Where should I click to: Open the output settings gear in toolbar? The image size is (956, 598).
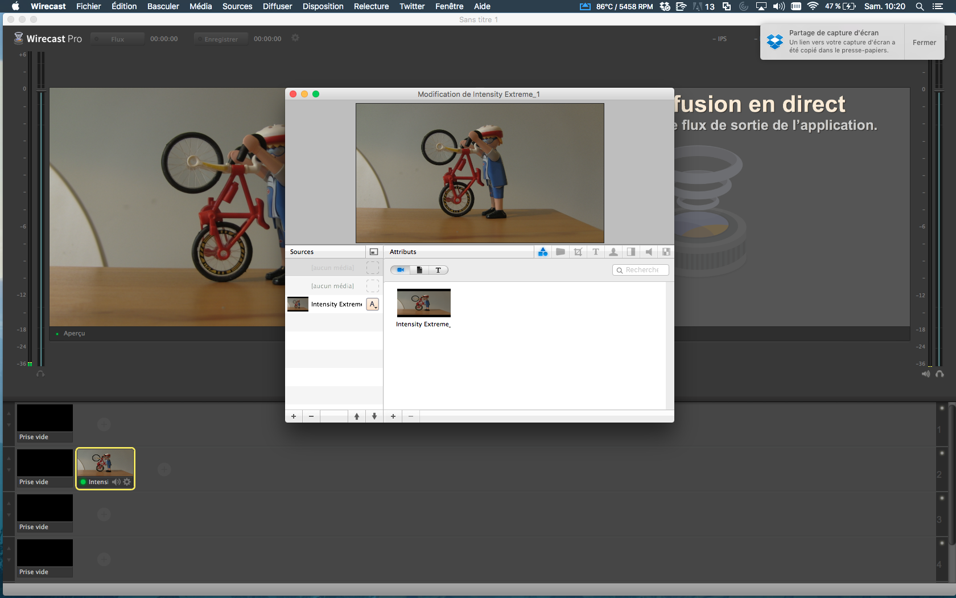point(295,38)
